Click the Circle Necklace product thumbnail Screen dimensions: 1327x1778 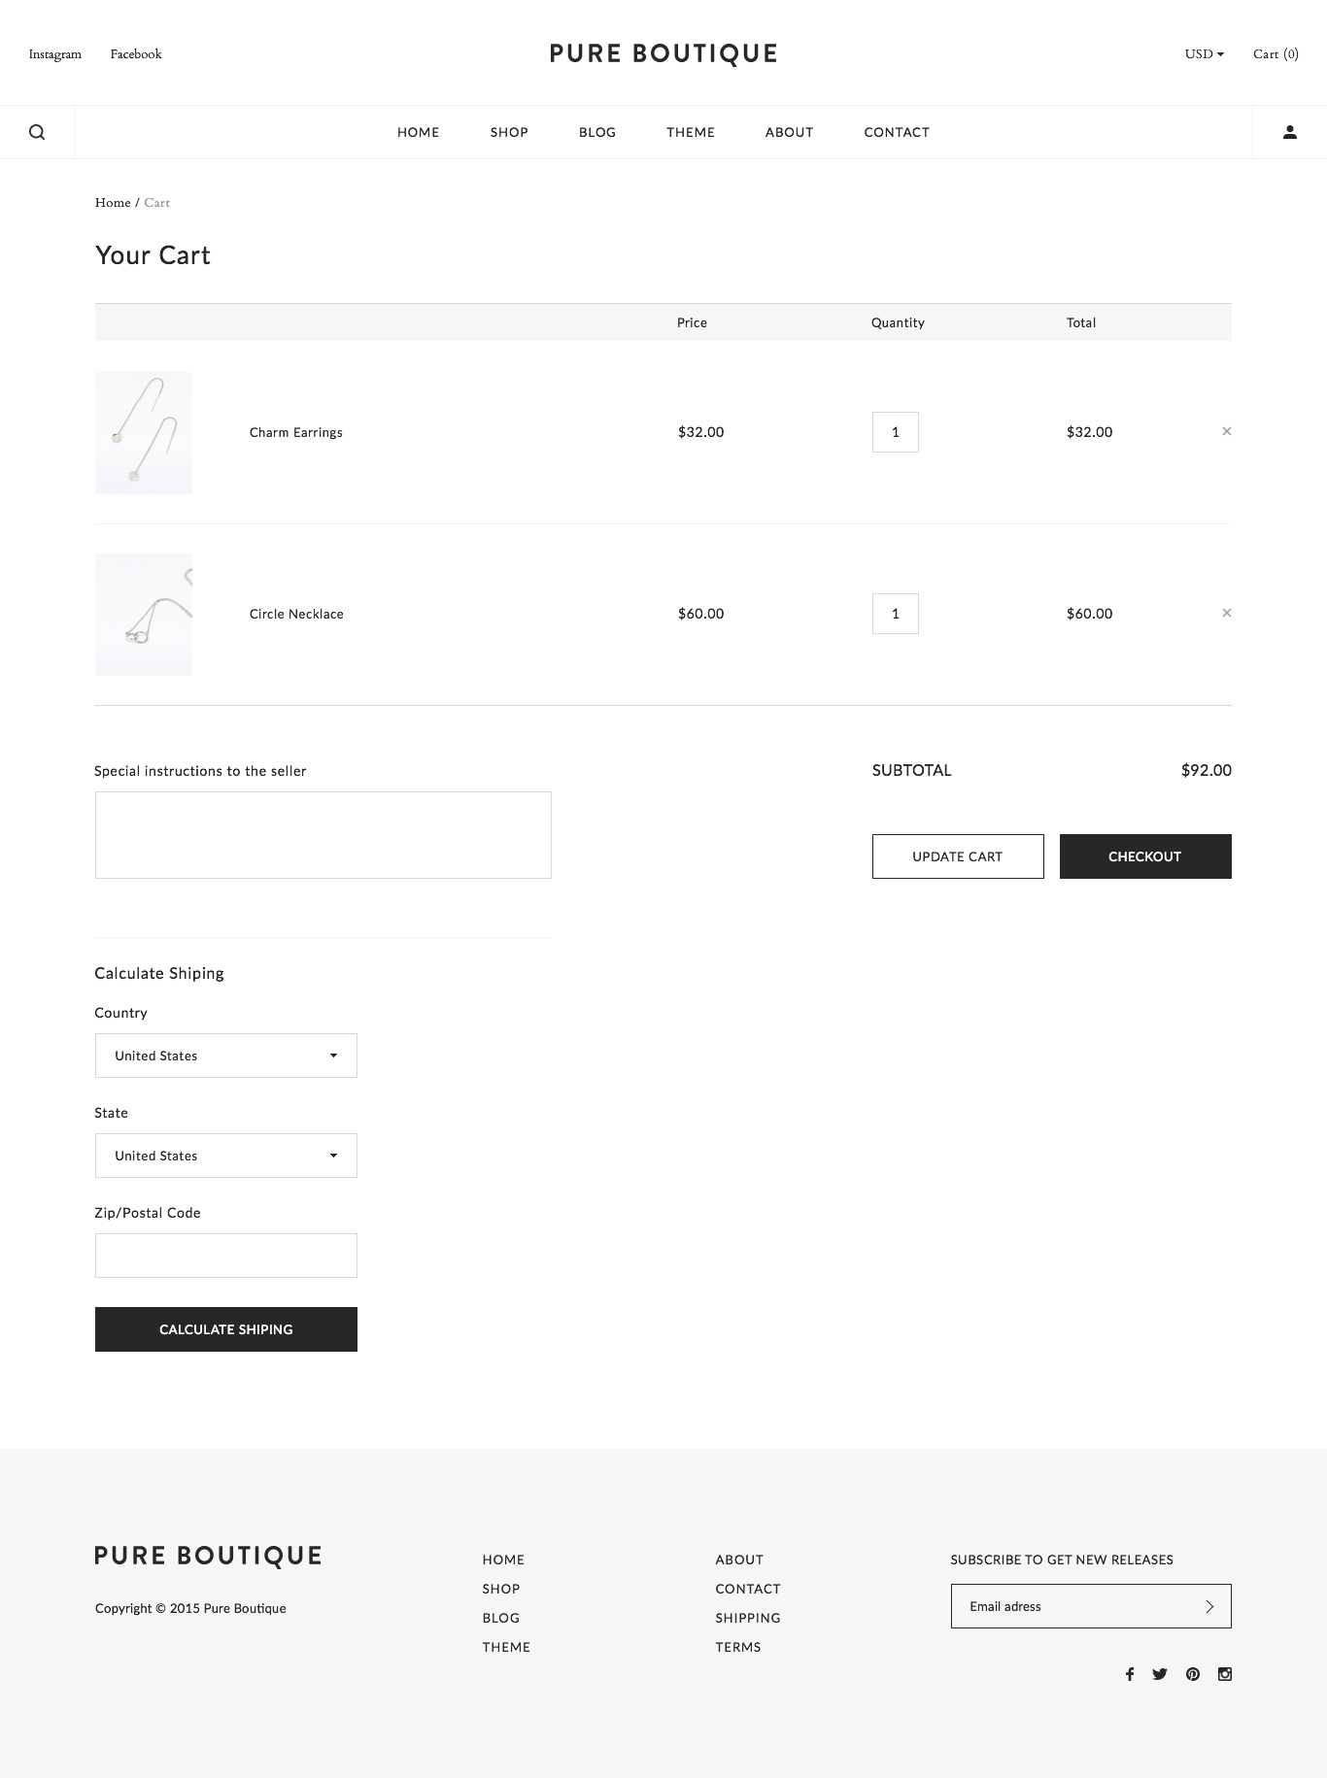(144, 615)
